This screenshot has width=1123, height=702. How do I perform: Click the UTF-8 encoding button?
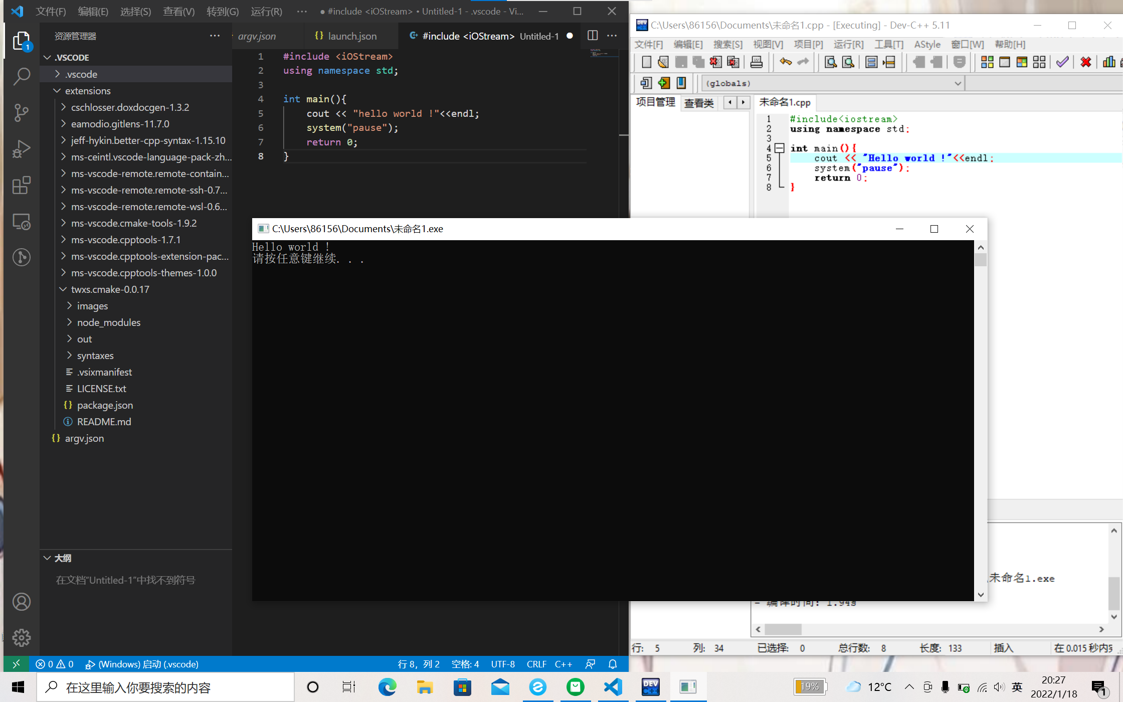click(x=503, y=664)
